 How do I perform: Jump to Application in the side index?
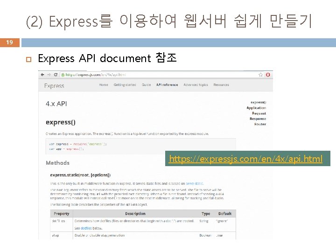pos(256,108)
